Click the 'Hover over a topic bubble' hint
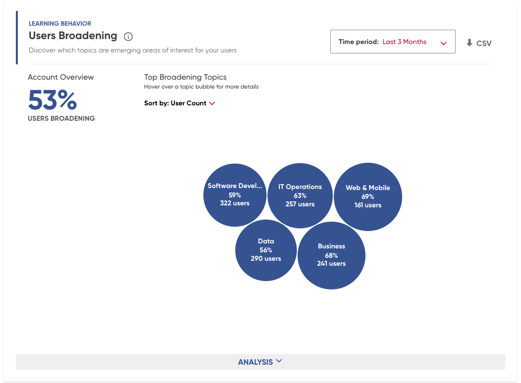Viewport: 521px width, 383px height. click(201, 87)
